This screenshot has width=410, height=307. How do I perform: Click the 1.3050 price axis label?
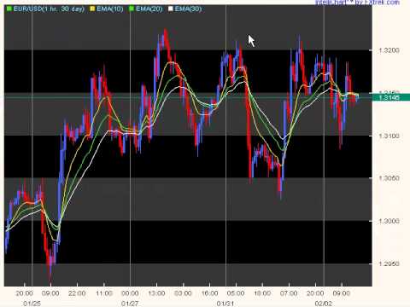389,178
